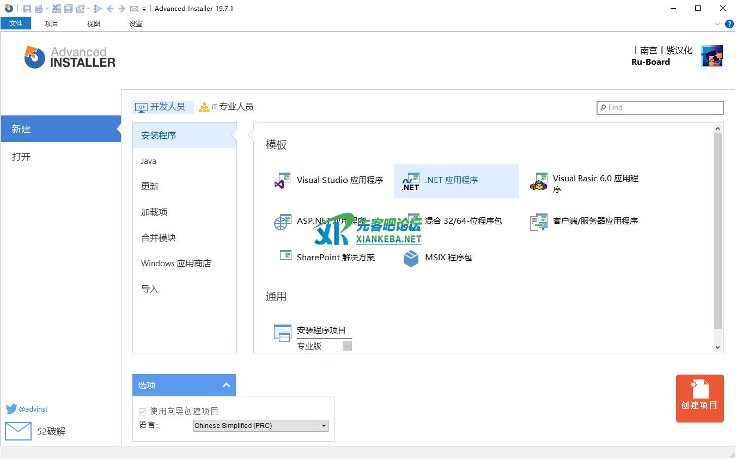The image size is (736, 459).
Task: Choose the SharePoint 解决方案 template
Action: pyautogui.click(x=335, y=258)
